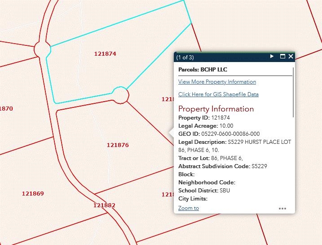
Task: Click Here for GIS Shapefile Data link
Action: (x=218, y=94)
